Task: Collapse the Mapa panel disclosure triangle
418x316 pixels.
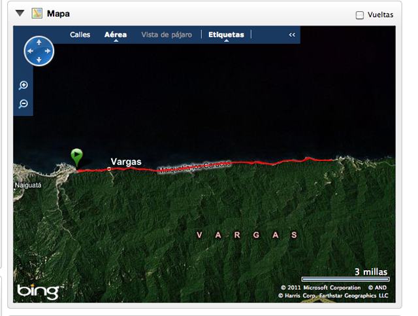Action: pos(20,13)
